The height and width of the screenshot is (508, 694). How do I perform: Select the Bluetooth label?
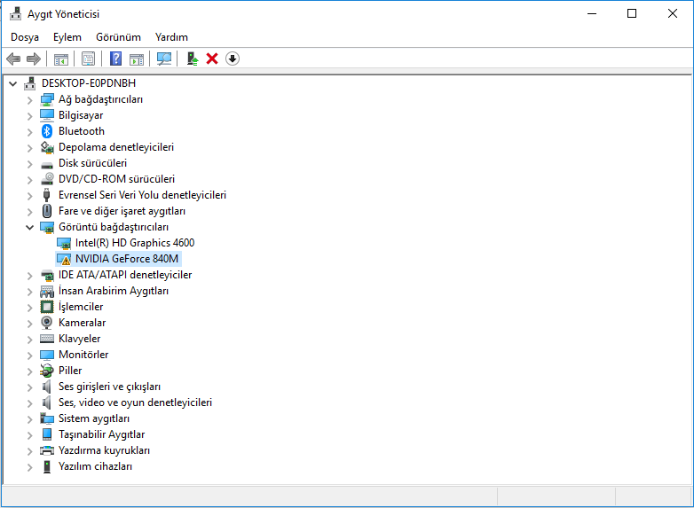click(82, 131)
